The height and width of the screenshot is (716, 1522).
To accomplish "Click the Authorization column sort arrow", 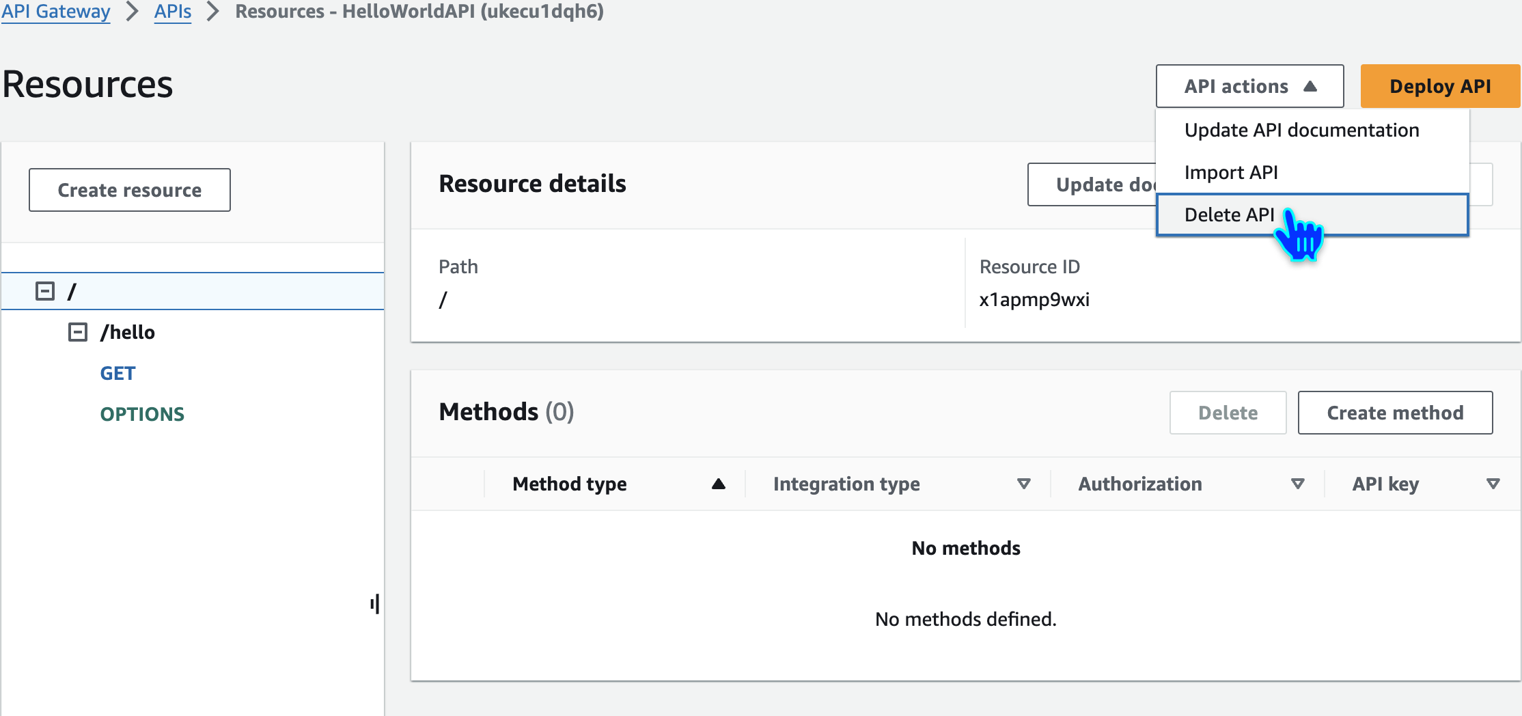I will click(1297, 484).
